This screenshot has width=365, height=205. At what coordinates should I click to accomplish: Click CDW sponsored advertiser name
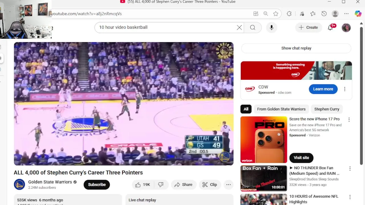click(263, 87)
